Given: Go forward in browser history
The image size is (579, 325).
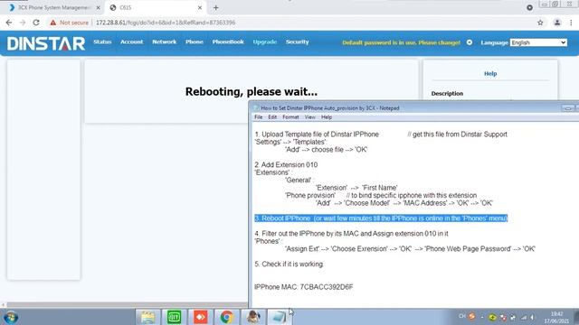Looking at the screenshot, I should (x=23, y=23).
